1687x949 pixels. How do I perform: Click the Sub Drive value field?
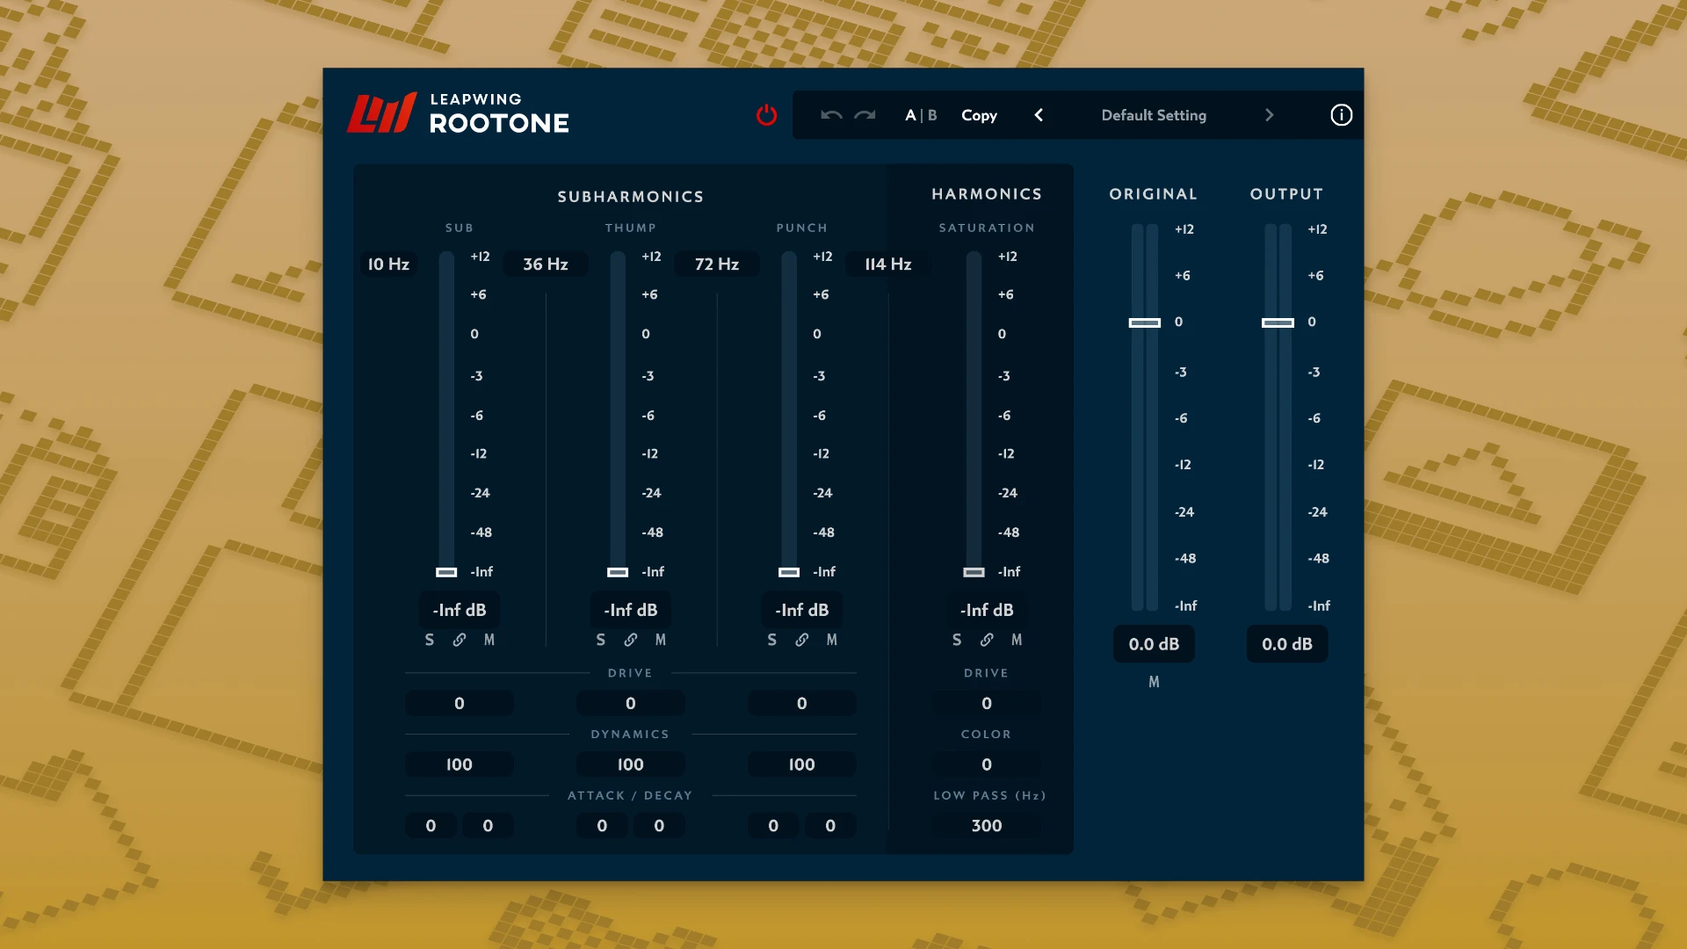[460, 703]
